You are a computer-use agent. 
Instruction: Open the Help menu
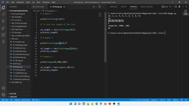click(x=53, y=2)
